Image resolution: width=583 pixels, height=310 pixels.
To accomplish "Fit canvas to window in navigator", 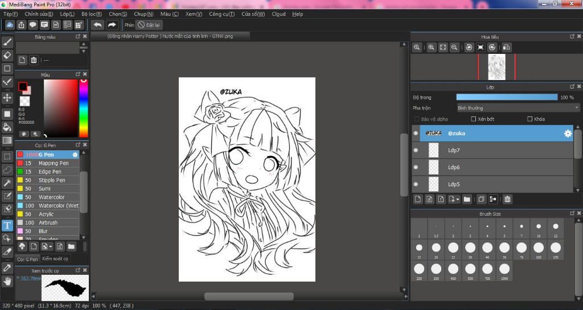I will 443,48.
